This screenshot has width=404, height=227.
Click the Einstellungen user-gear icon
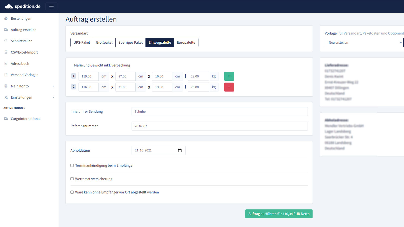[x=6, y=97]
